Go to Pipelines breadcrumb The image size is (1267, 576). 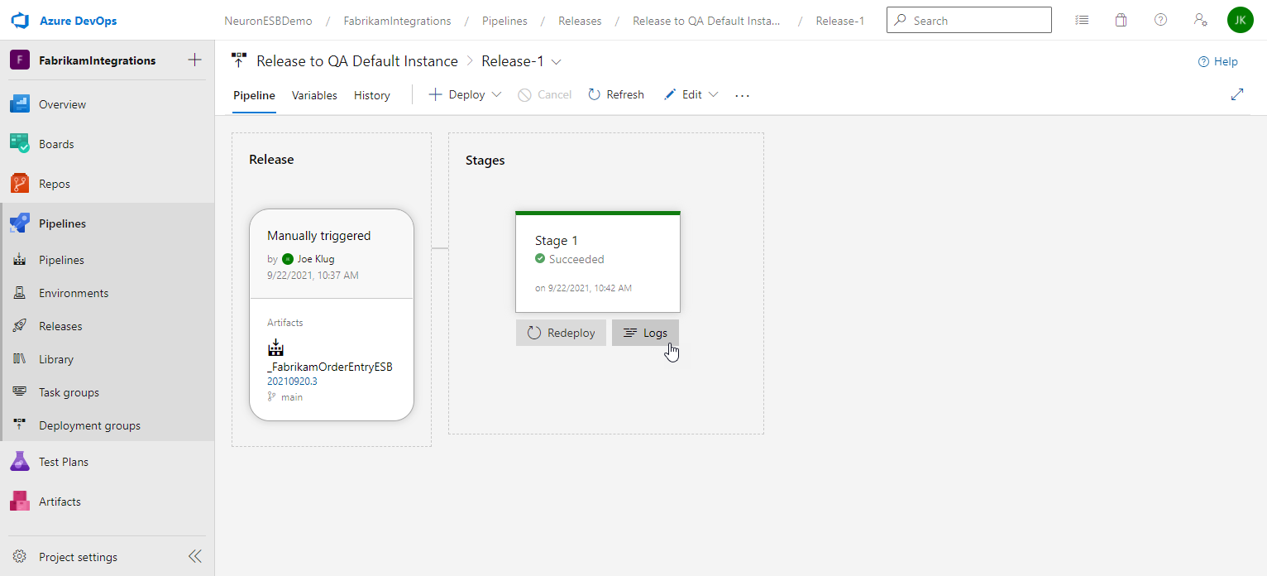pyautogui.click(x=504, y=21)
